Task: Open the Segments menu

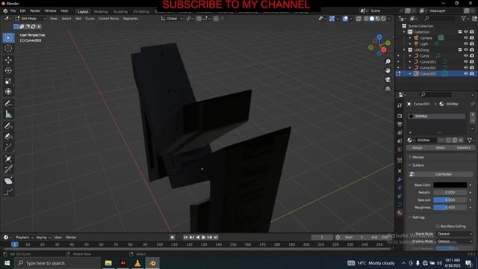Action: pyautogui.click(x=130, y=19)
